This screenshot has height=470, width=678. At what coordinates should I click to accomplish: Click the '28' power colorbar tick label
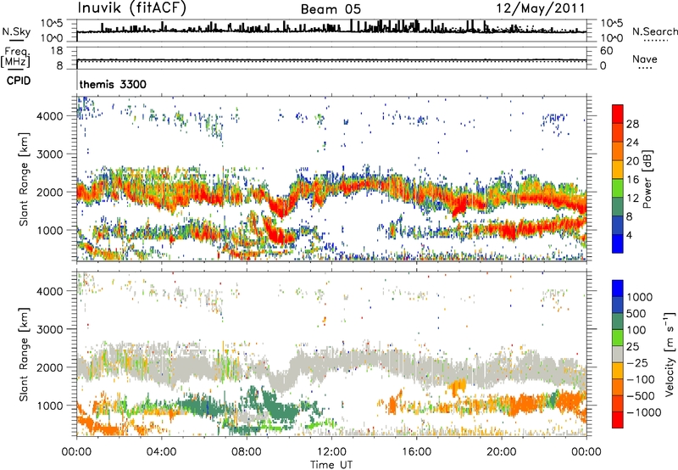[x=632, y=124]
